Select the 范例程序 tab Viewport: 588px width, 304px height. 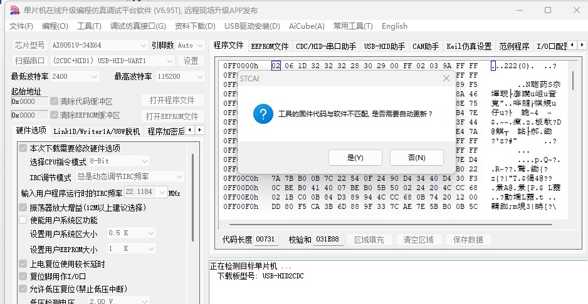click(514, 46)
